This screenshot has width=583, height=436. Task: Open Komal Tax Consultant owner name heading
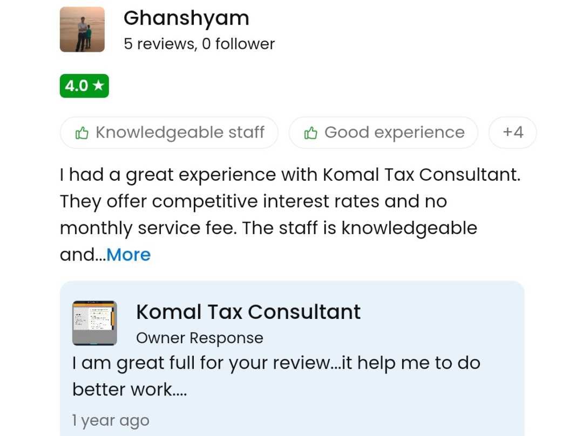pyautogui.click(x=248, y=312)
